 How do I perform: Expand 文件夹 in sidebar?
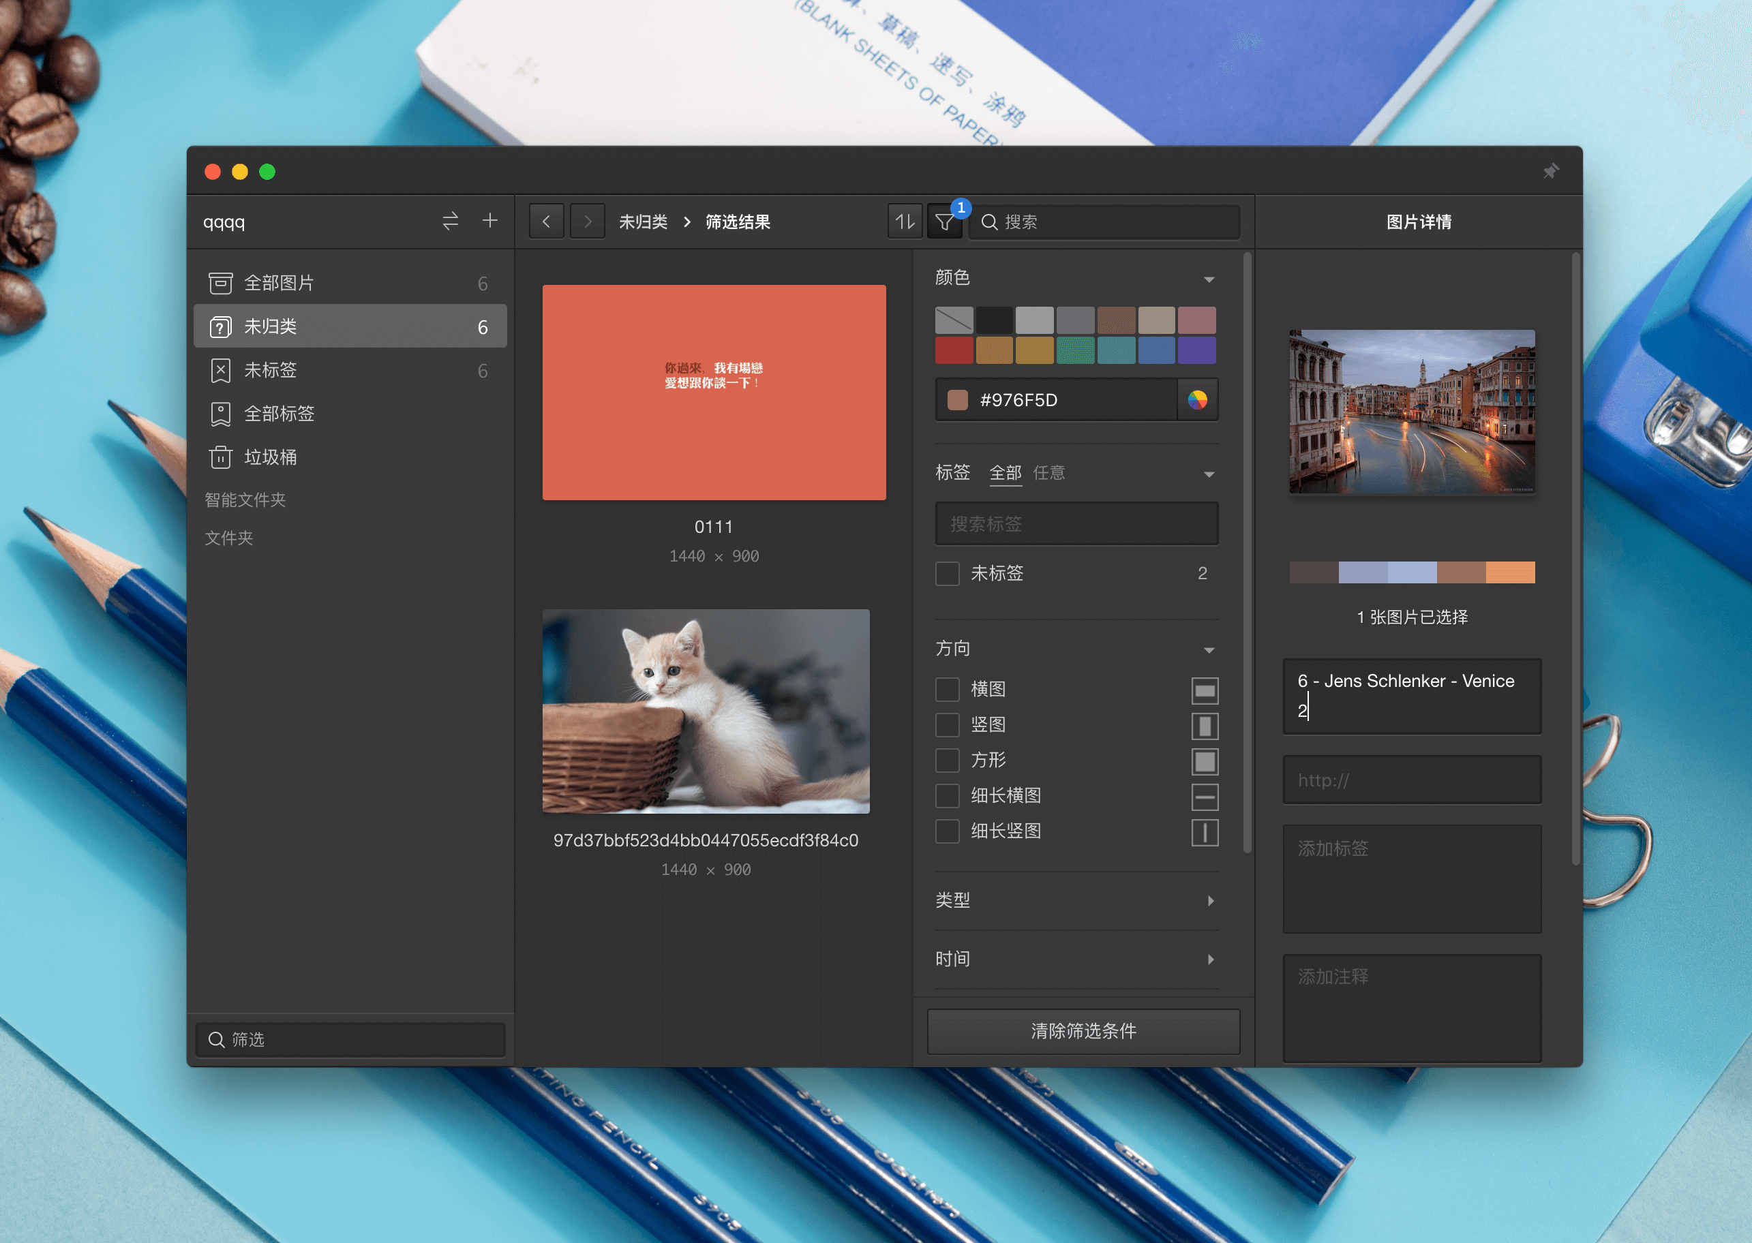(229, 538)
